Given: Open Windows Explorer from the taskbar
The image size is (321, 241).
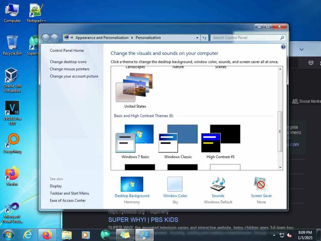Looking at the screenshot, I should tap(66, 235).
